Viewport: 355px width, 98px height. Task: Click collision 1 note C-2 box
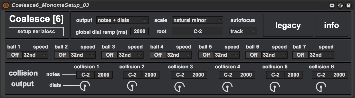[x=85, y=75]
